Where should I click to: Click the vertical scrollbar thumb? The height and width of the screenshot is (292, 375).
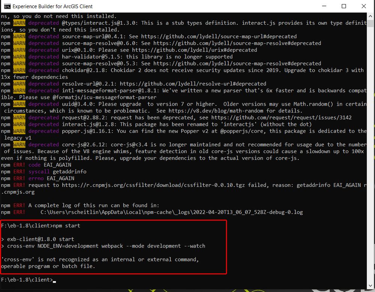point(370,23)
